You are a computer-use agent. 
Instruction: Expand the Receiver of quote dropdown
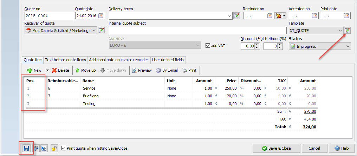(94, 31)
